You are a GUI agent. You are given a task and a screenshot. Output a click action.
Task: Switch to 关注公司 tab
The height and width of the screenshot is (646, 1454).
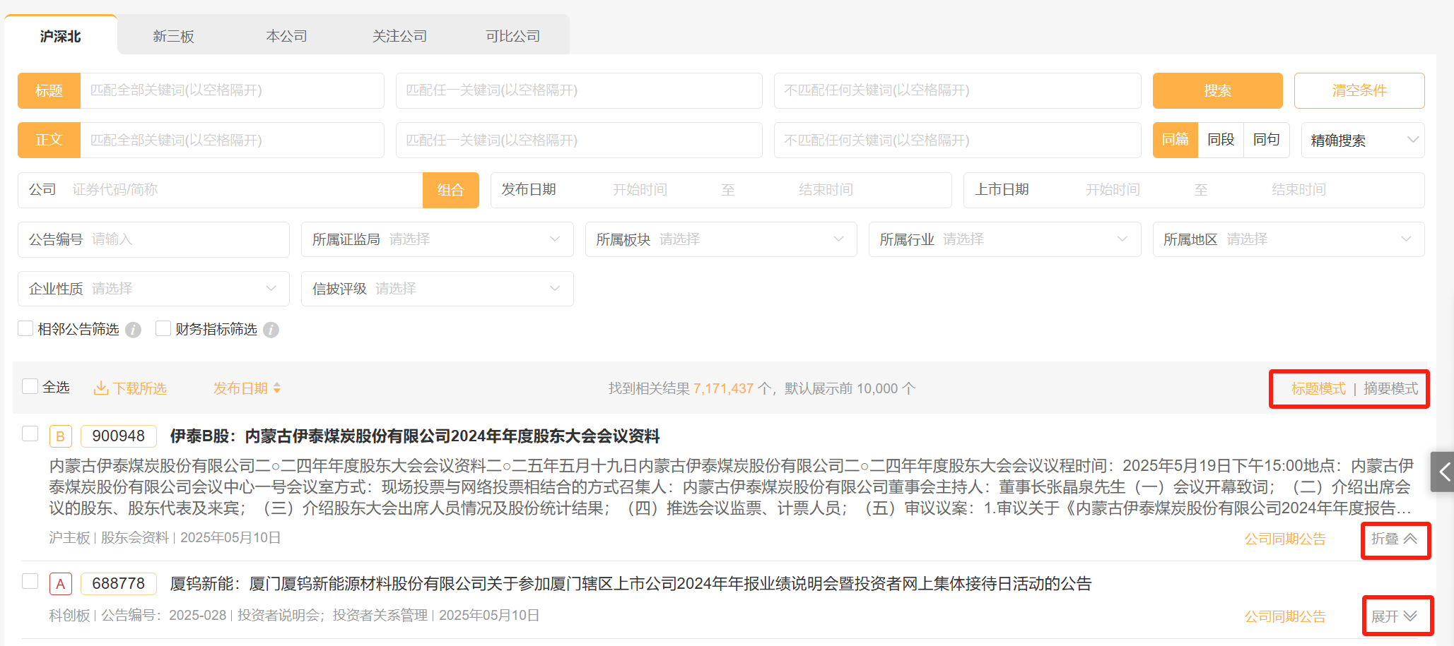tap(400, 36)
